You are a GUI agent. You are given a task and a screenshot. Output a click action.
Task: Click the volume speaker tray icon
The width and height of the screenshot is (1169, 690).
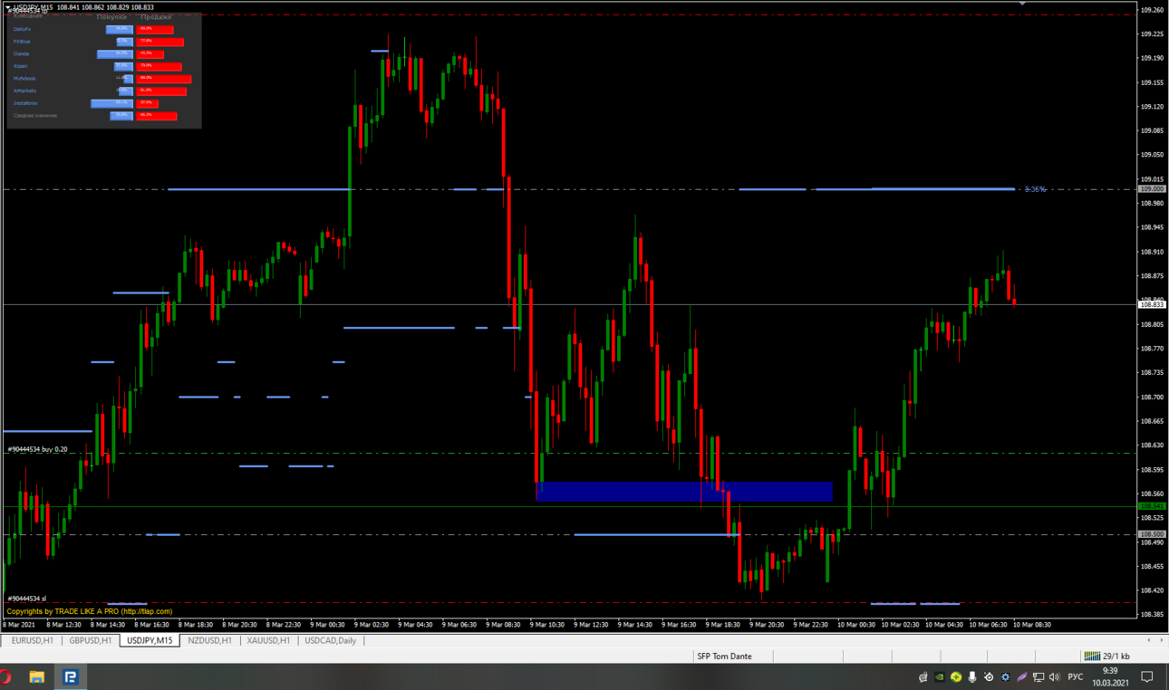(1054, 677)
